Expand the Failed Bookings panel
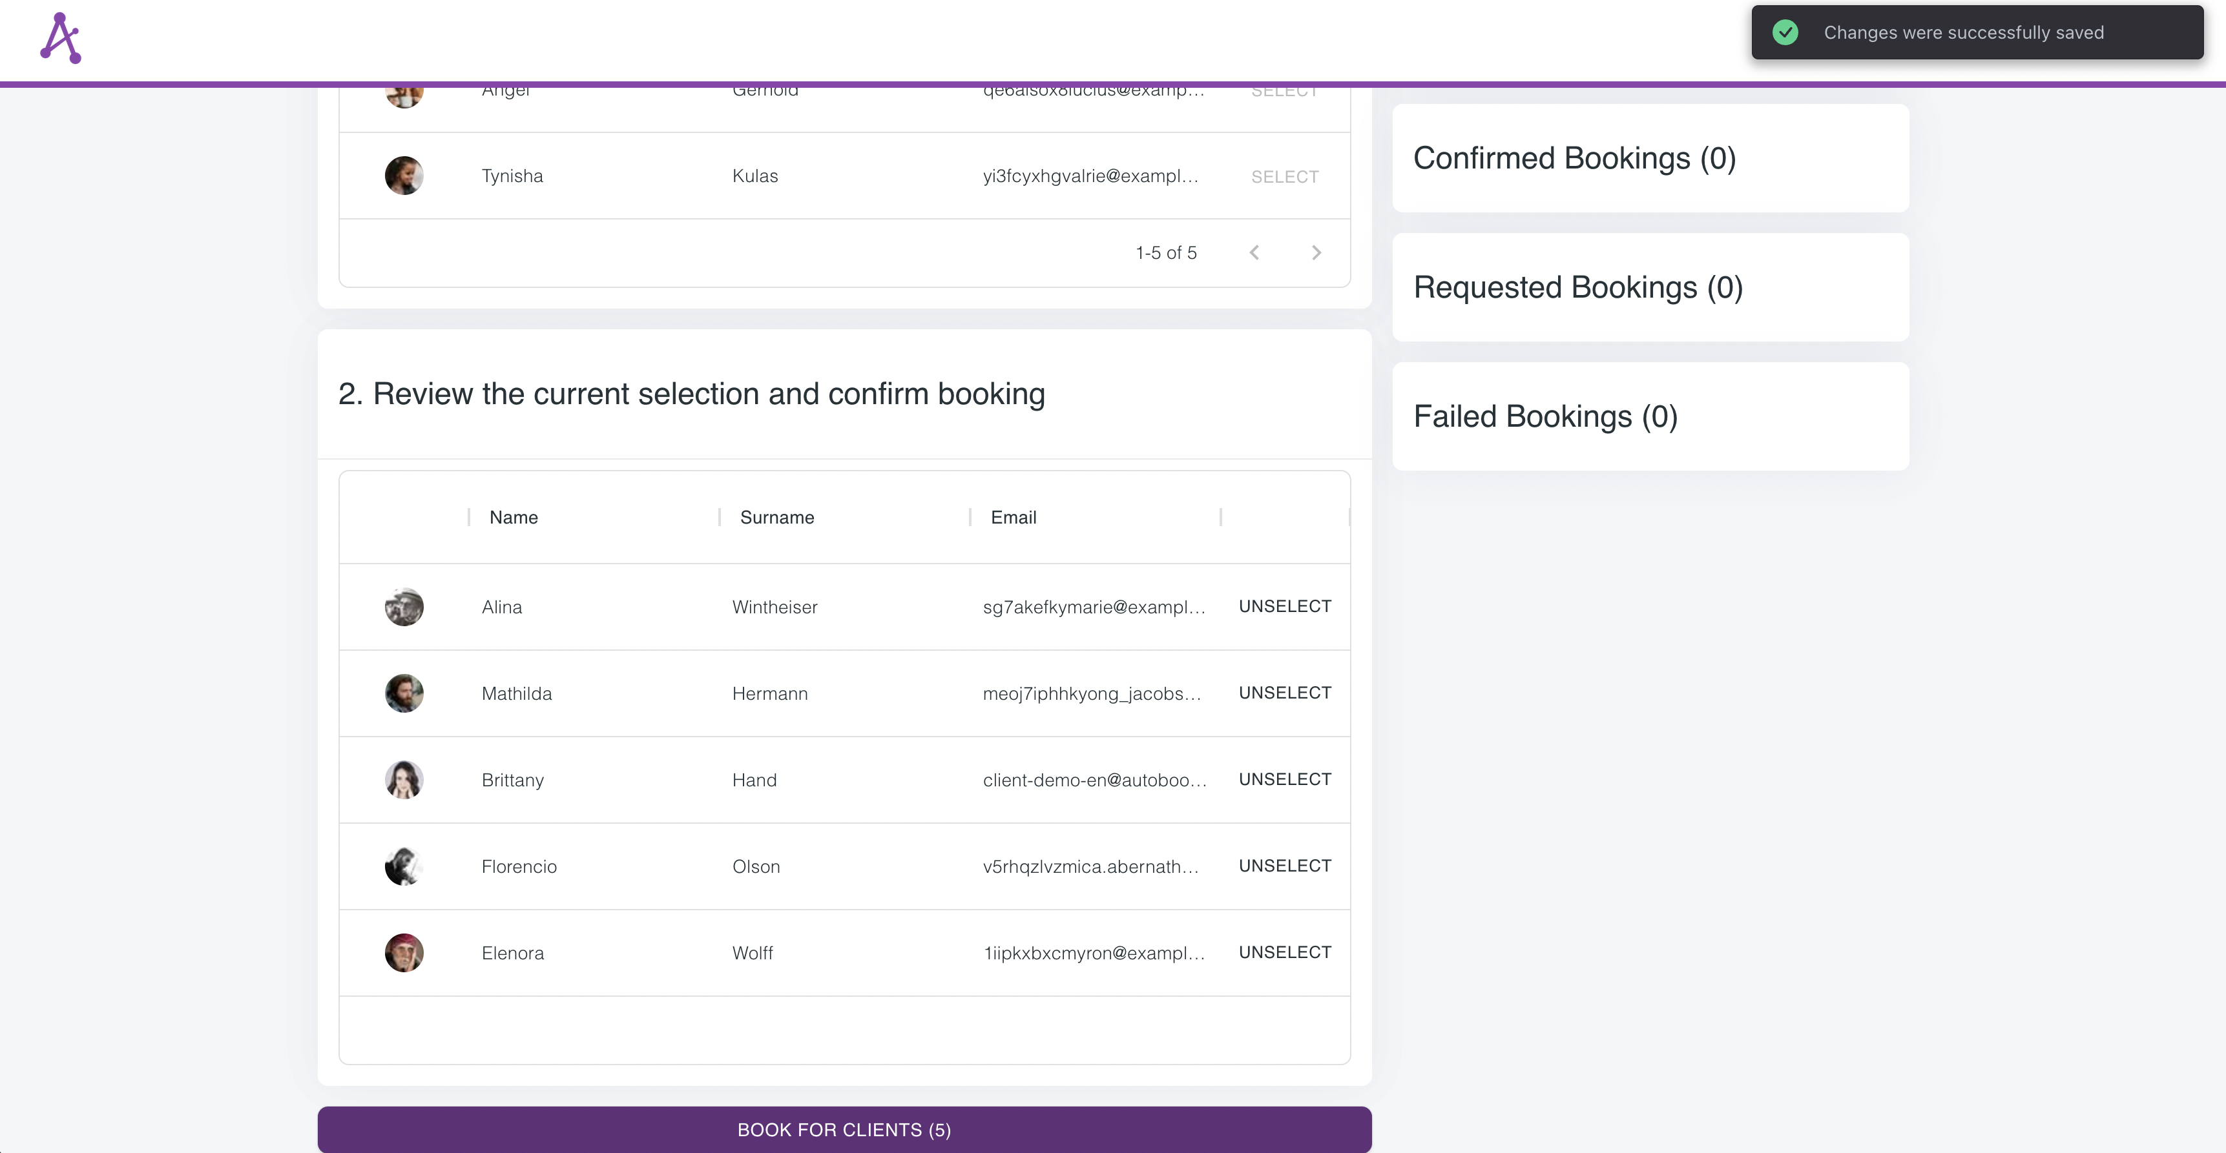The height and width of the screenshot is (1153, 2226). pyautogui.click(x=1650, y=416)
